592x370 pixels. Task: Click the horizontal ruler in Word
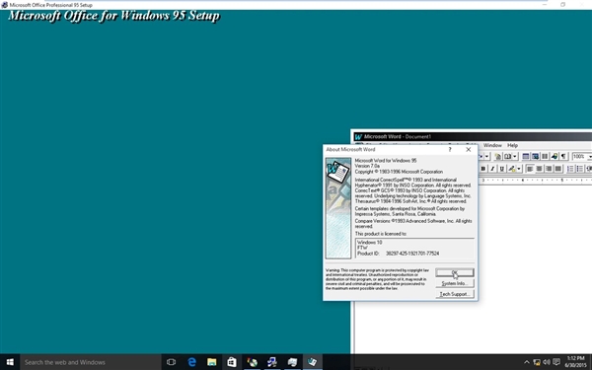(535, 181)
